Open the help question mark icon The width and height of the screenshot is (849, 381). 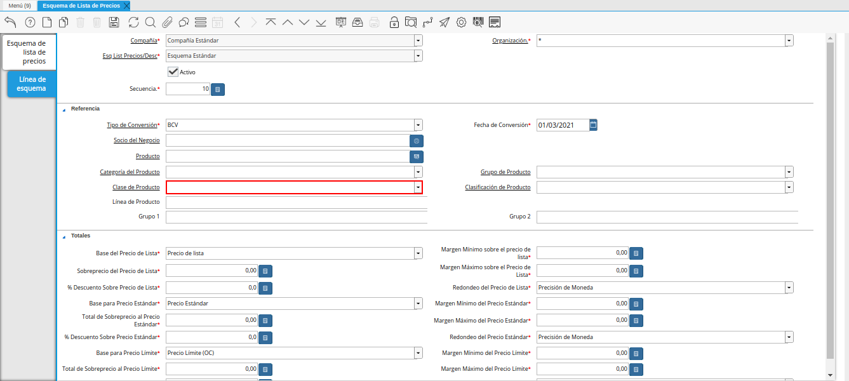coord(30,22)
